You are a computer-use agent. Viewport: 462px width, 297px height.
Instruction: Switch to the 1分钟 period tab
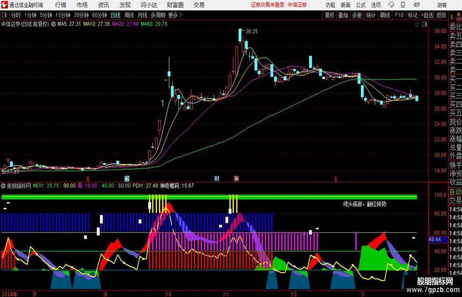tap(30, 15)
